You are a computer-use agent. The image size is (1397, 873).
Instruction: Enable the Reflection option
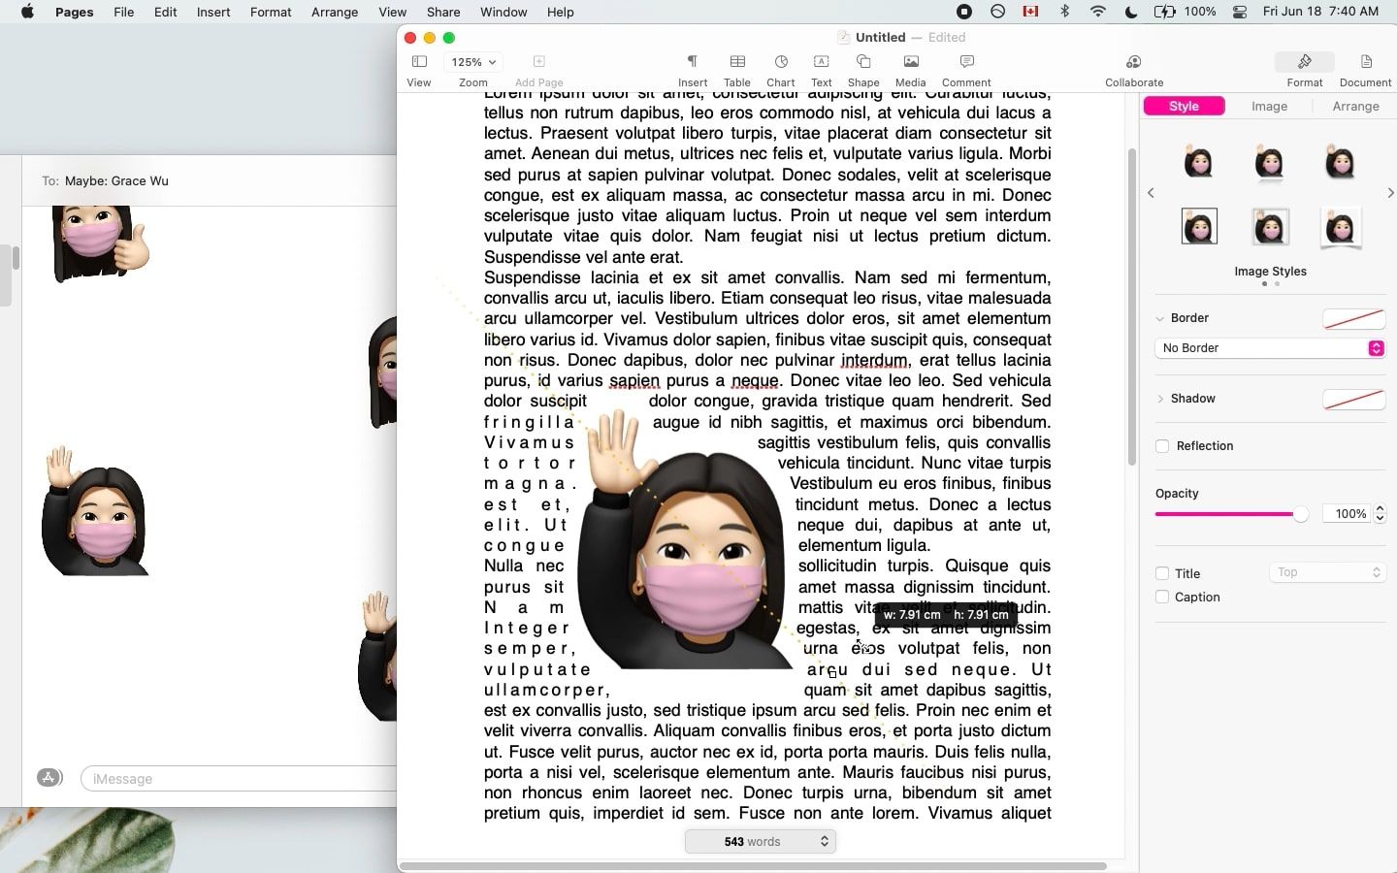tap(1161, 446)
